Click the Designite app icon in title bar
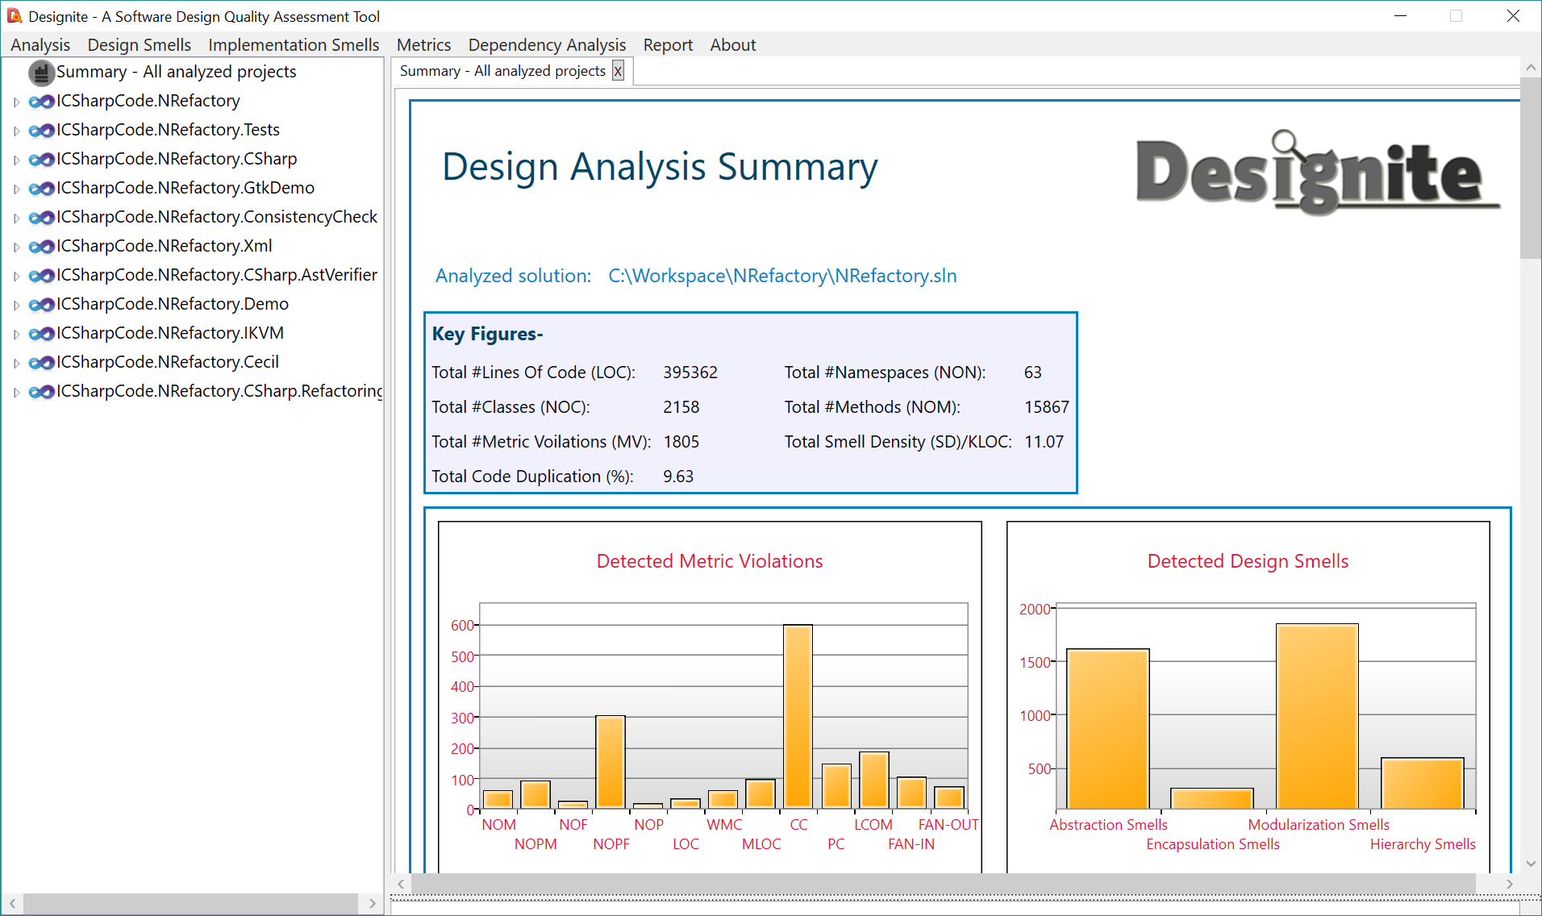Screen dimensions: 1542x916 tap(15, 16)
